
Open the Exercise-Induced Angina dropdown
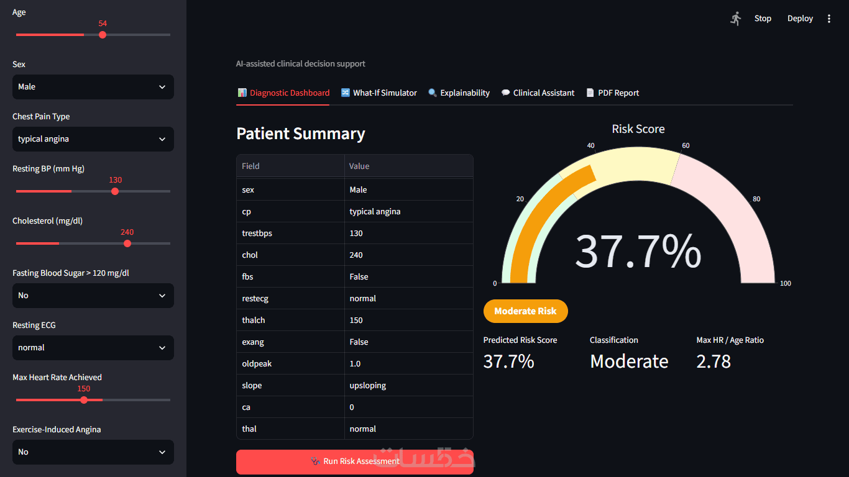[93, 452]
